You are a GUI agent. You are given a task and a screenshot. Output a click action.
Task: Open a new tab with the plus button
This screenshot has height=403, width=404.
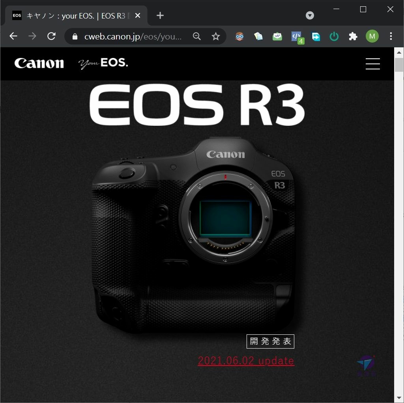pos(160,15)
